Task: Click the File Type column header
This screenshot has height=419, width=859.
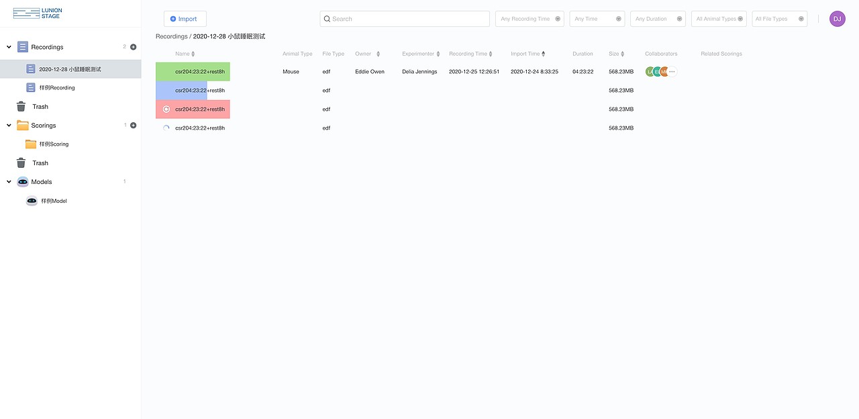Action: pos(334,54)
